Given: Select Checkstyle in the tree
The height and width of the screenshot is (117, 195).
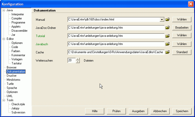Looking at the screenshot, I should click(x=18, y=104).
